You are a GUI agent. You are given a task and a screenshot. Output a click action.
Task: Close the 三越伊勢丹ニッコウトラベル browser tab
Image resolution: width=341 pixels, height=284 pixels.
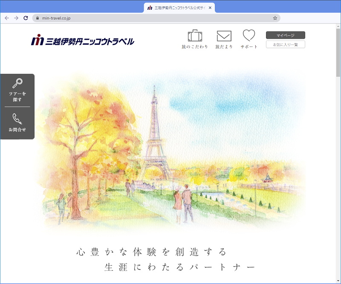point(210,8)
